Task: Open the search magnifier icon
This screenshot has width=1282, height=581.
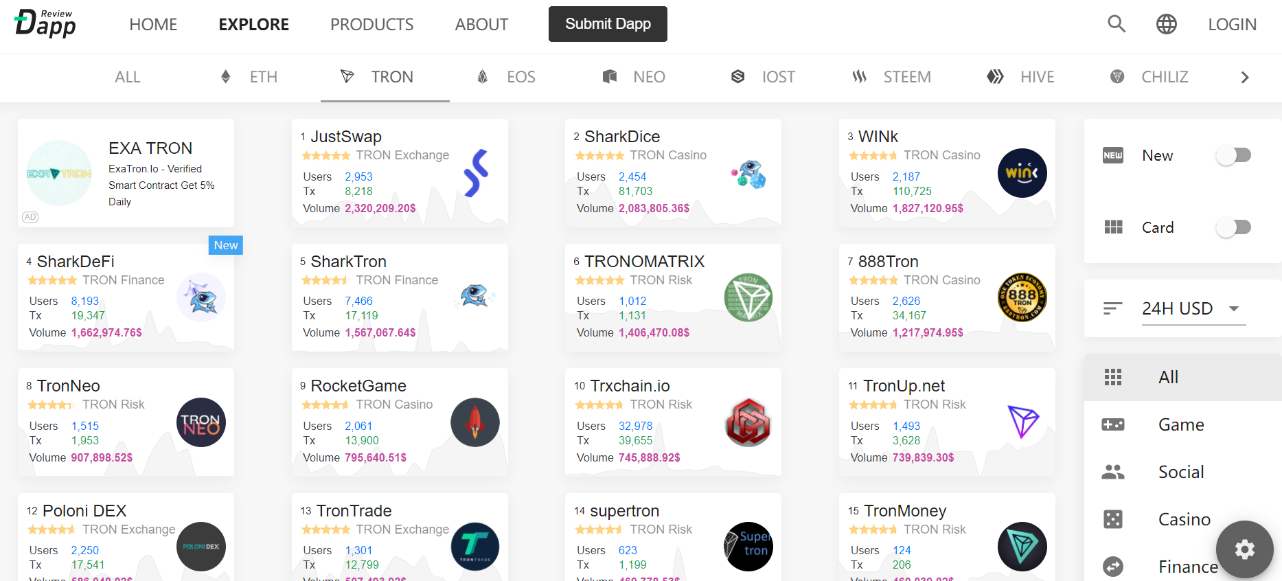Action: coord(1117,24)
